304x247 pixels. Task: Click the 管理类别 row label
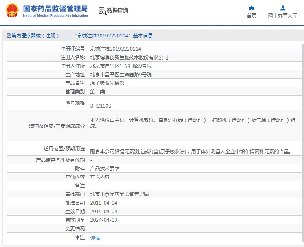(75, 91)
